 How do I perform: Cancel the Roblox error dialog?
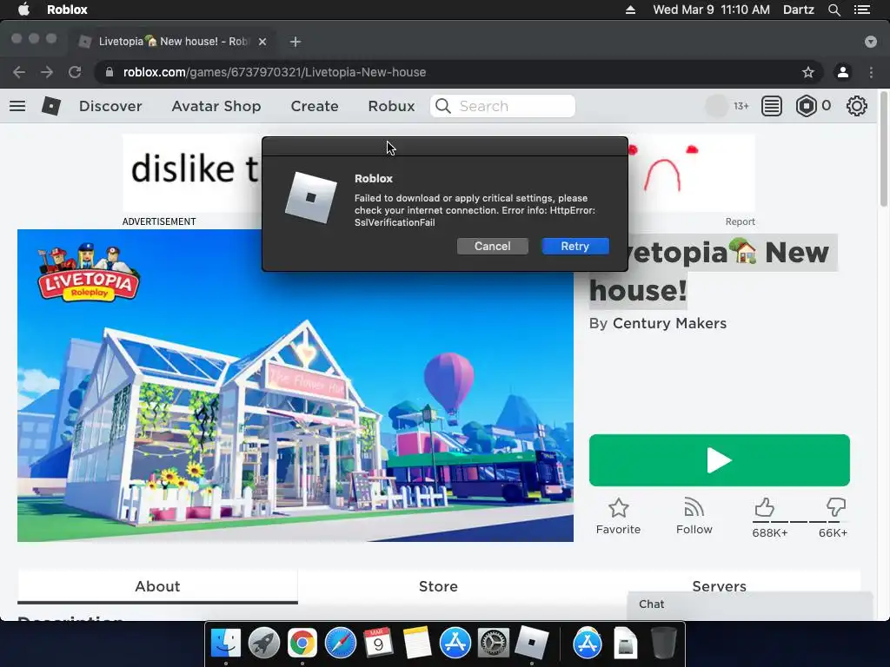492,246
